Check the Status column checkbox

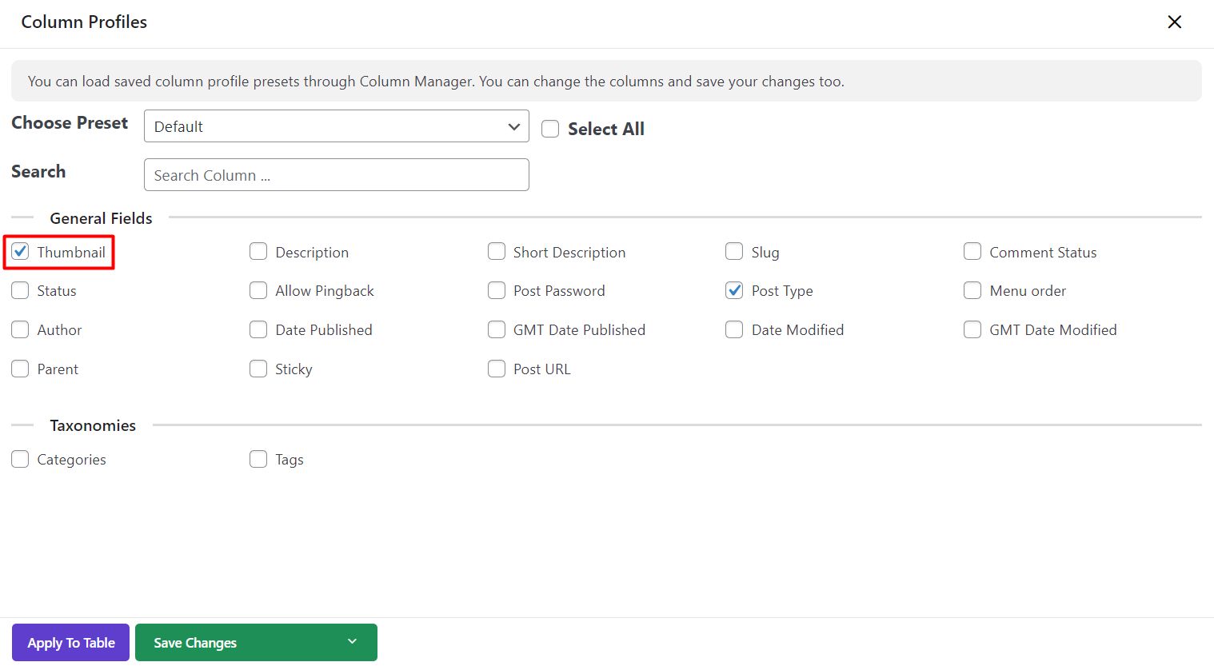[20, 290]
